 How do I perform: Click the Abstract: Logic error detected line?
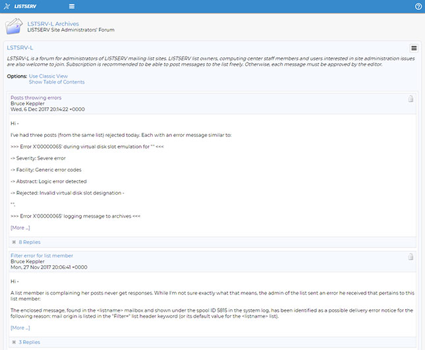click(49, 182)
